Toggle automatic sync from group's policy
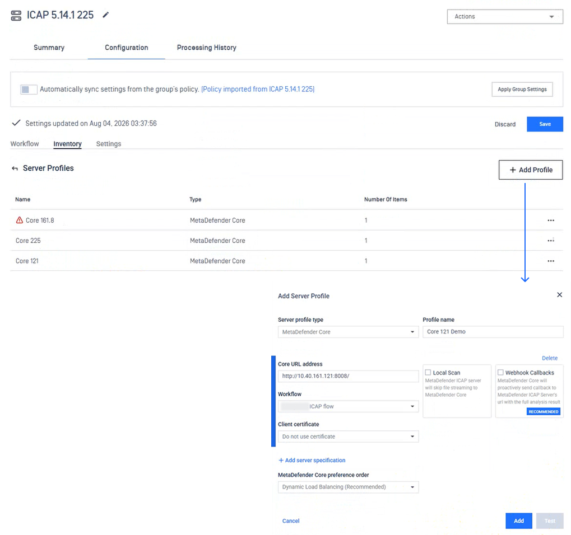The width and height of the screenshot is (571, 535). tap(29, 90)
